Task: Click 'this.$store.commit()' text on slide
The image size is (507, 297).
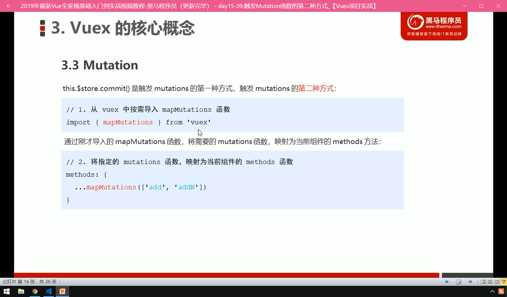Action: coord(96,88)
